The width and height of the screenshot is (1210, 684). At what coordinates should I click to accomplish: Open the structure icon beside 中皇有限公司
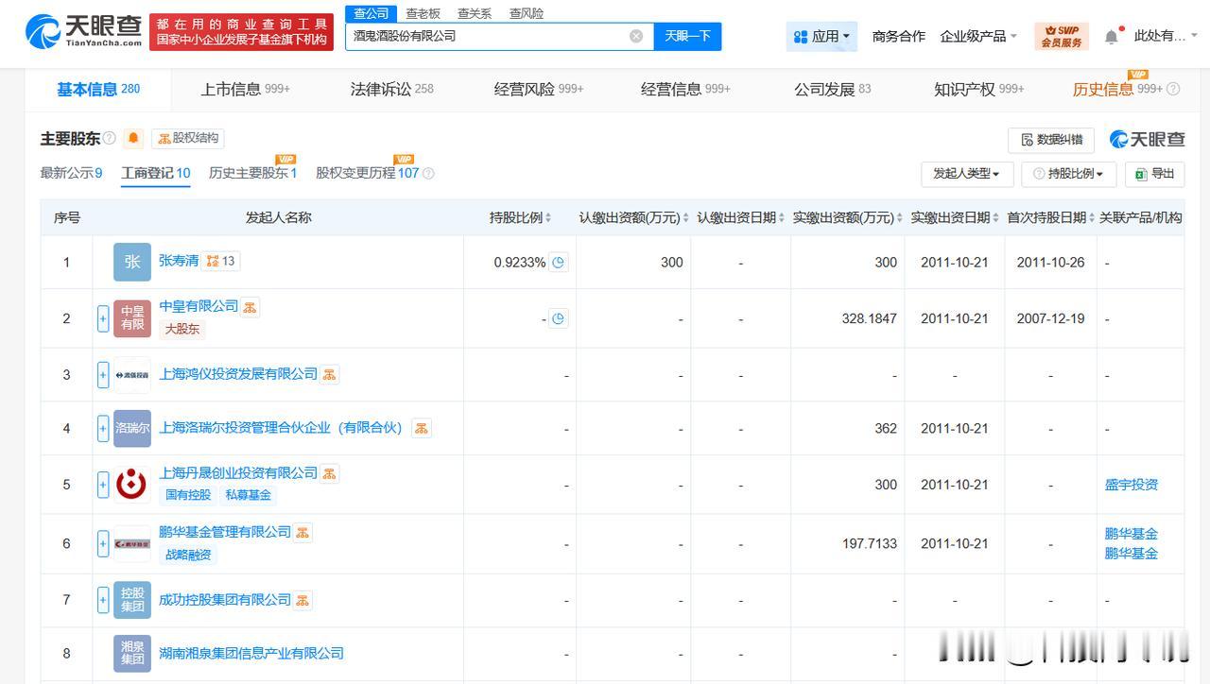pyautogui.click(x=250, y=307)
